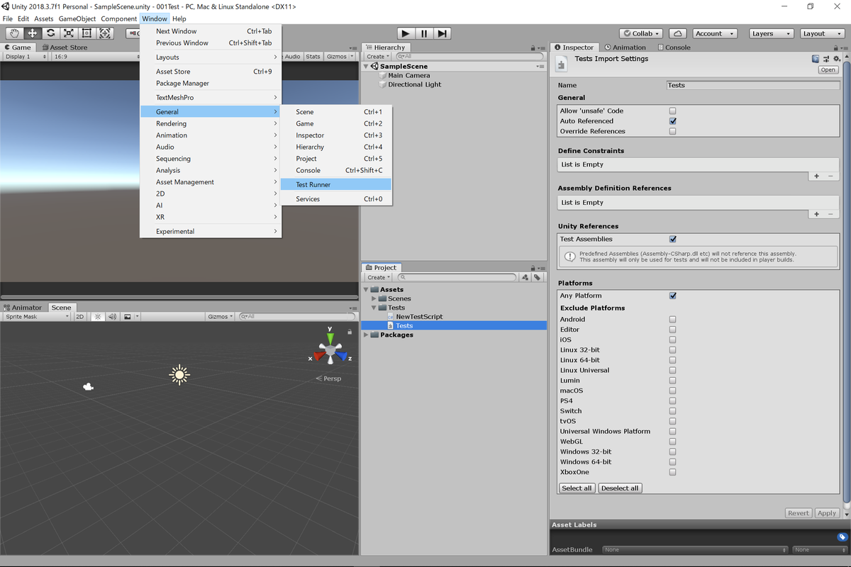
Task: Uncheck Any Platform checkbox
Action: coord(672,296)
